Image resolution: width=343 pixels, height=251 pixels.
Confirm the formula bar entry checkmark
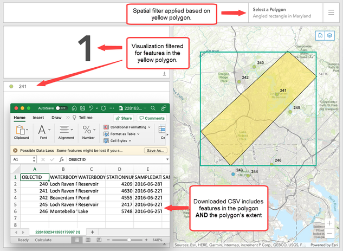(x=52, y=159)
